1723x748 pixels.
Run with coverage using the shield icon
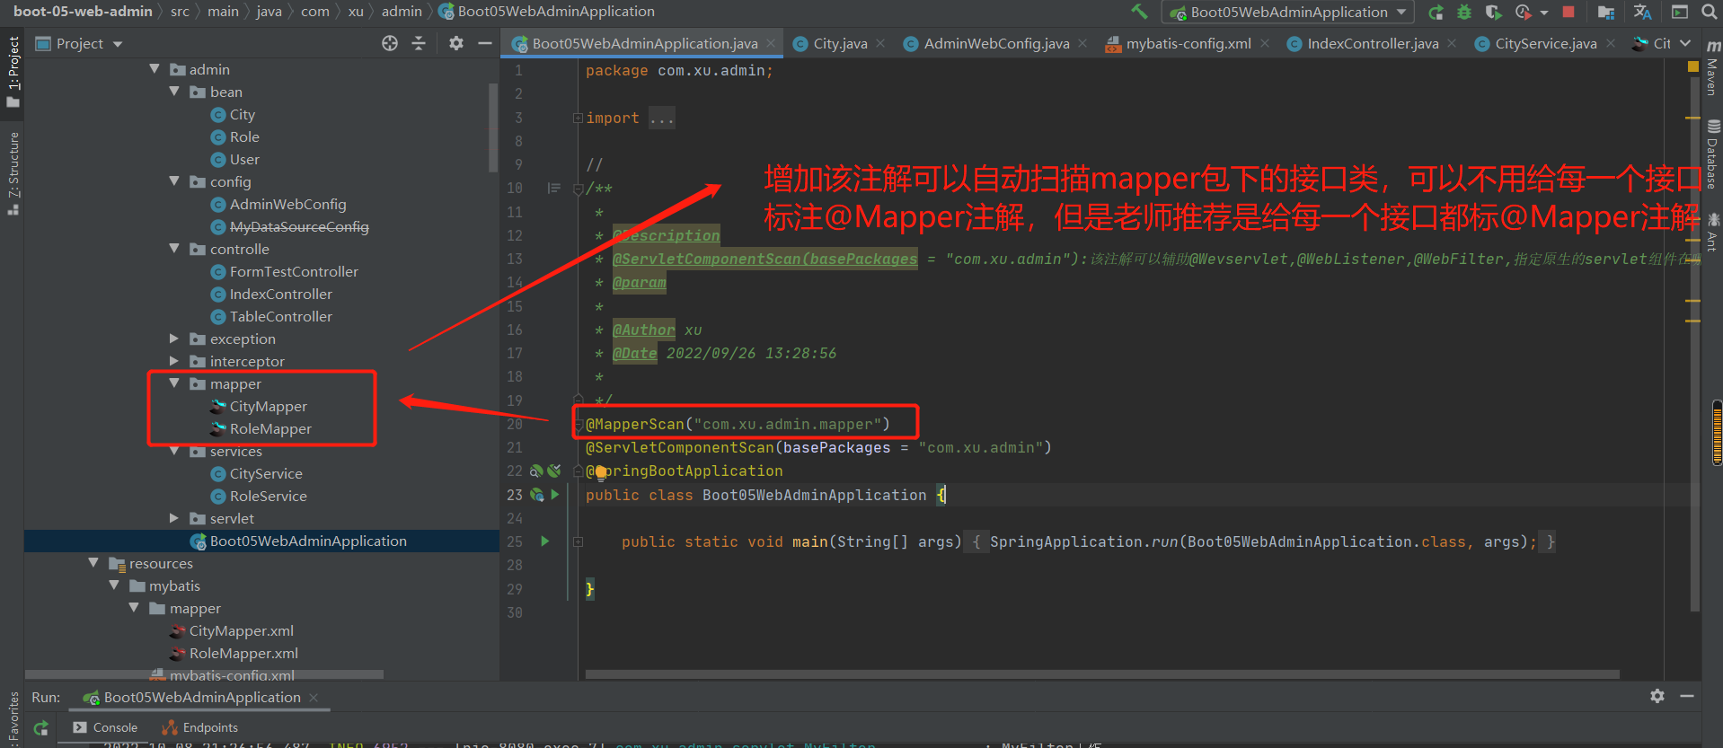[x=1493, y=12]
